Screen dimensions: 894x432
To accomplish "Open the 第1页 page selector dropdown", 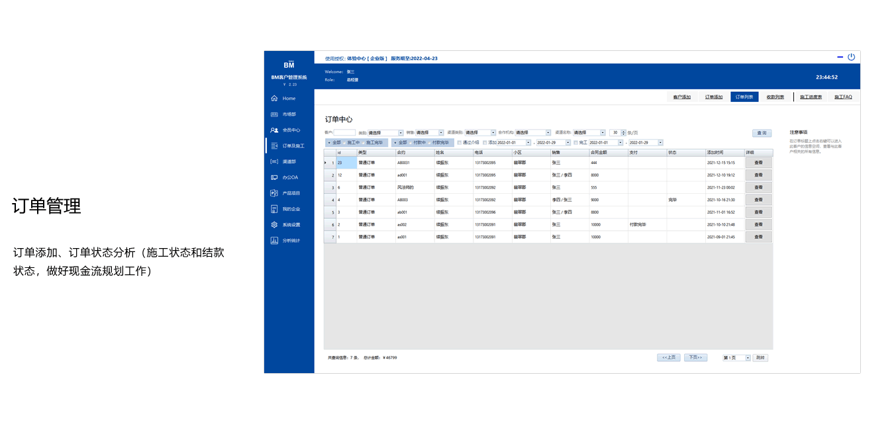I will (x=736, y=357).
